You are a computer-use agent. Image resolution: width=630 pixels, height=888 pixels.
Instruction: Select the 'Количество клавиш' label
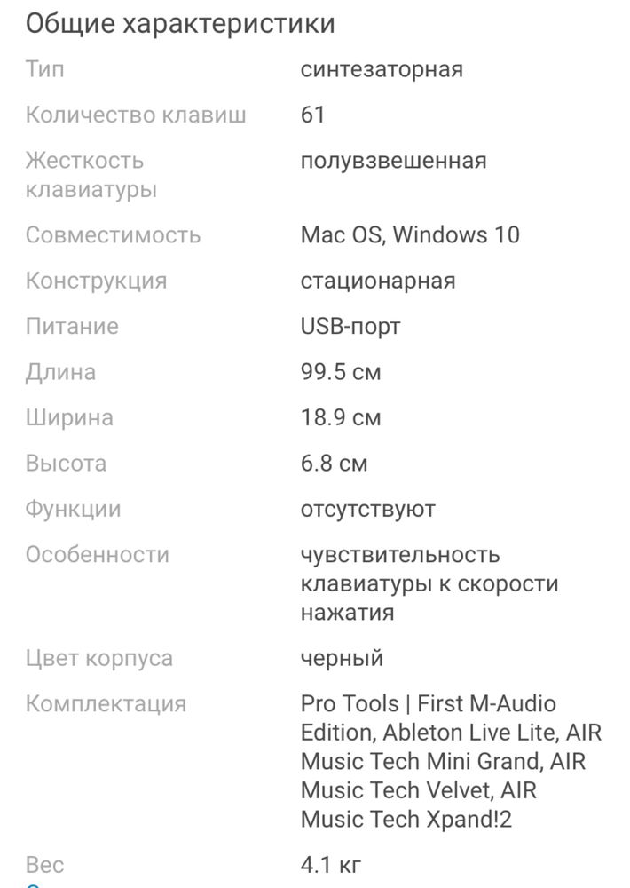[x=136, y=115]
